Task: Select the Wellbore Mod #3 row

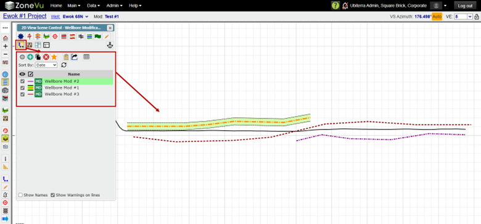Action: click(65, 94)
